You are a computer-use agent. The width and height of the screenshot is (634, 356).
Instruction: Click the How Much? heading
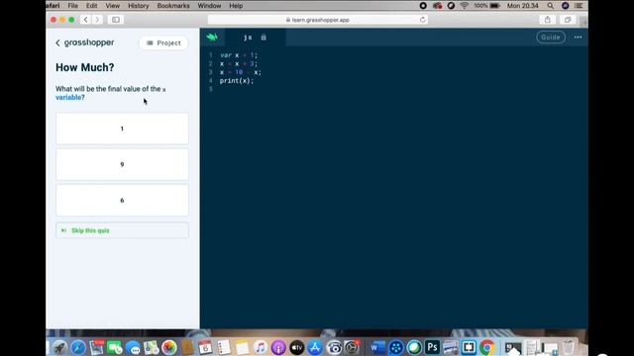[x=85, y=67]
